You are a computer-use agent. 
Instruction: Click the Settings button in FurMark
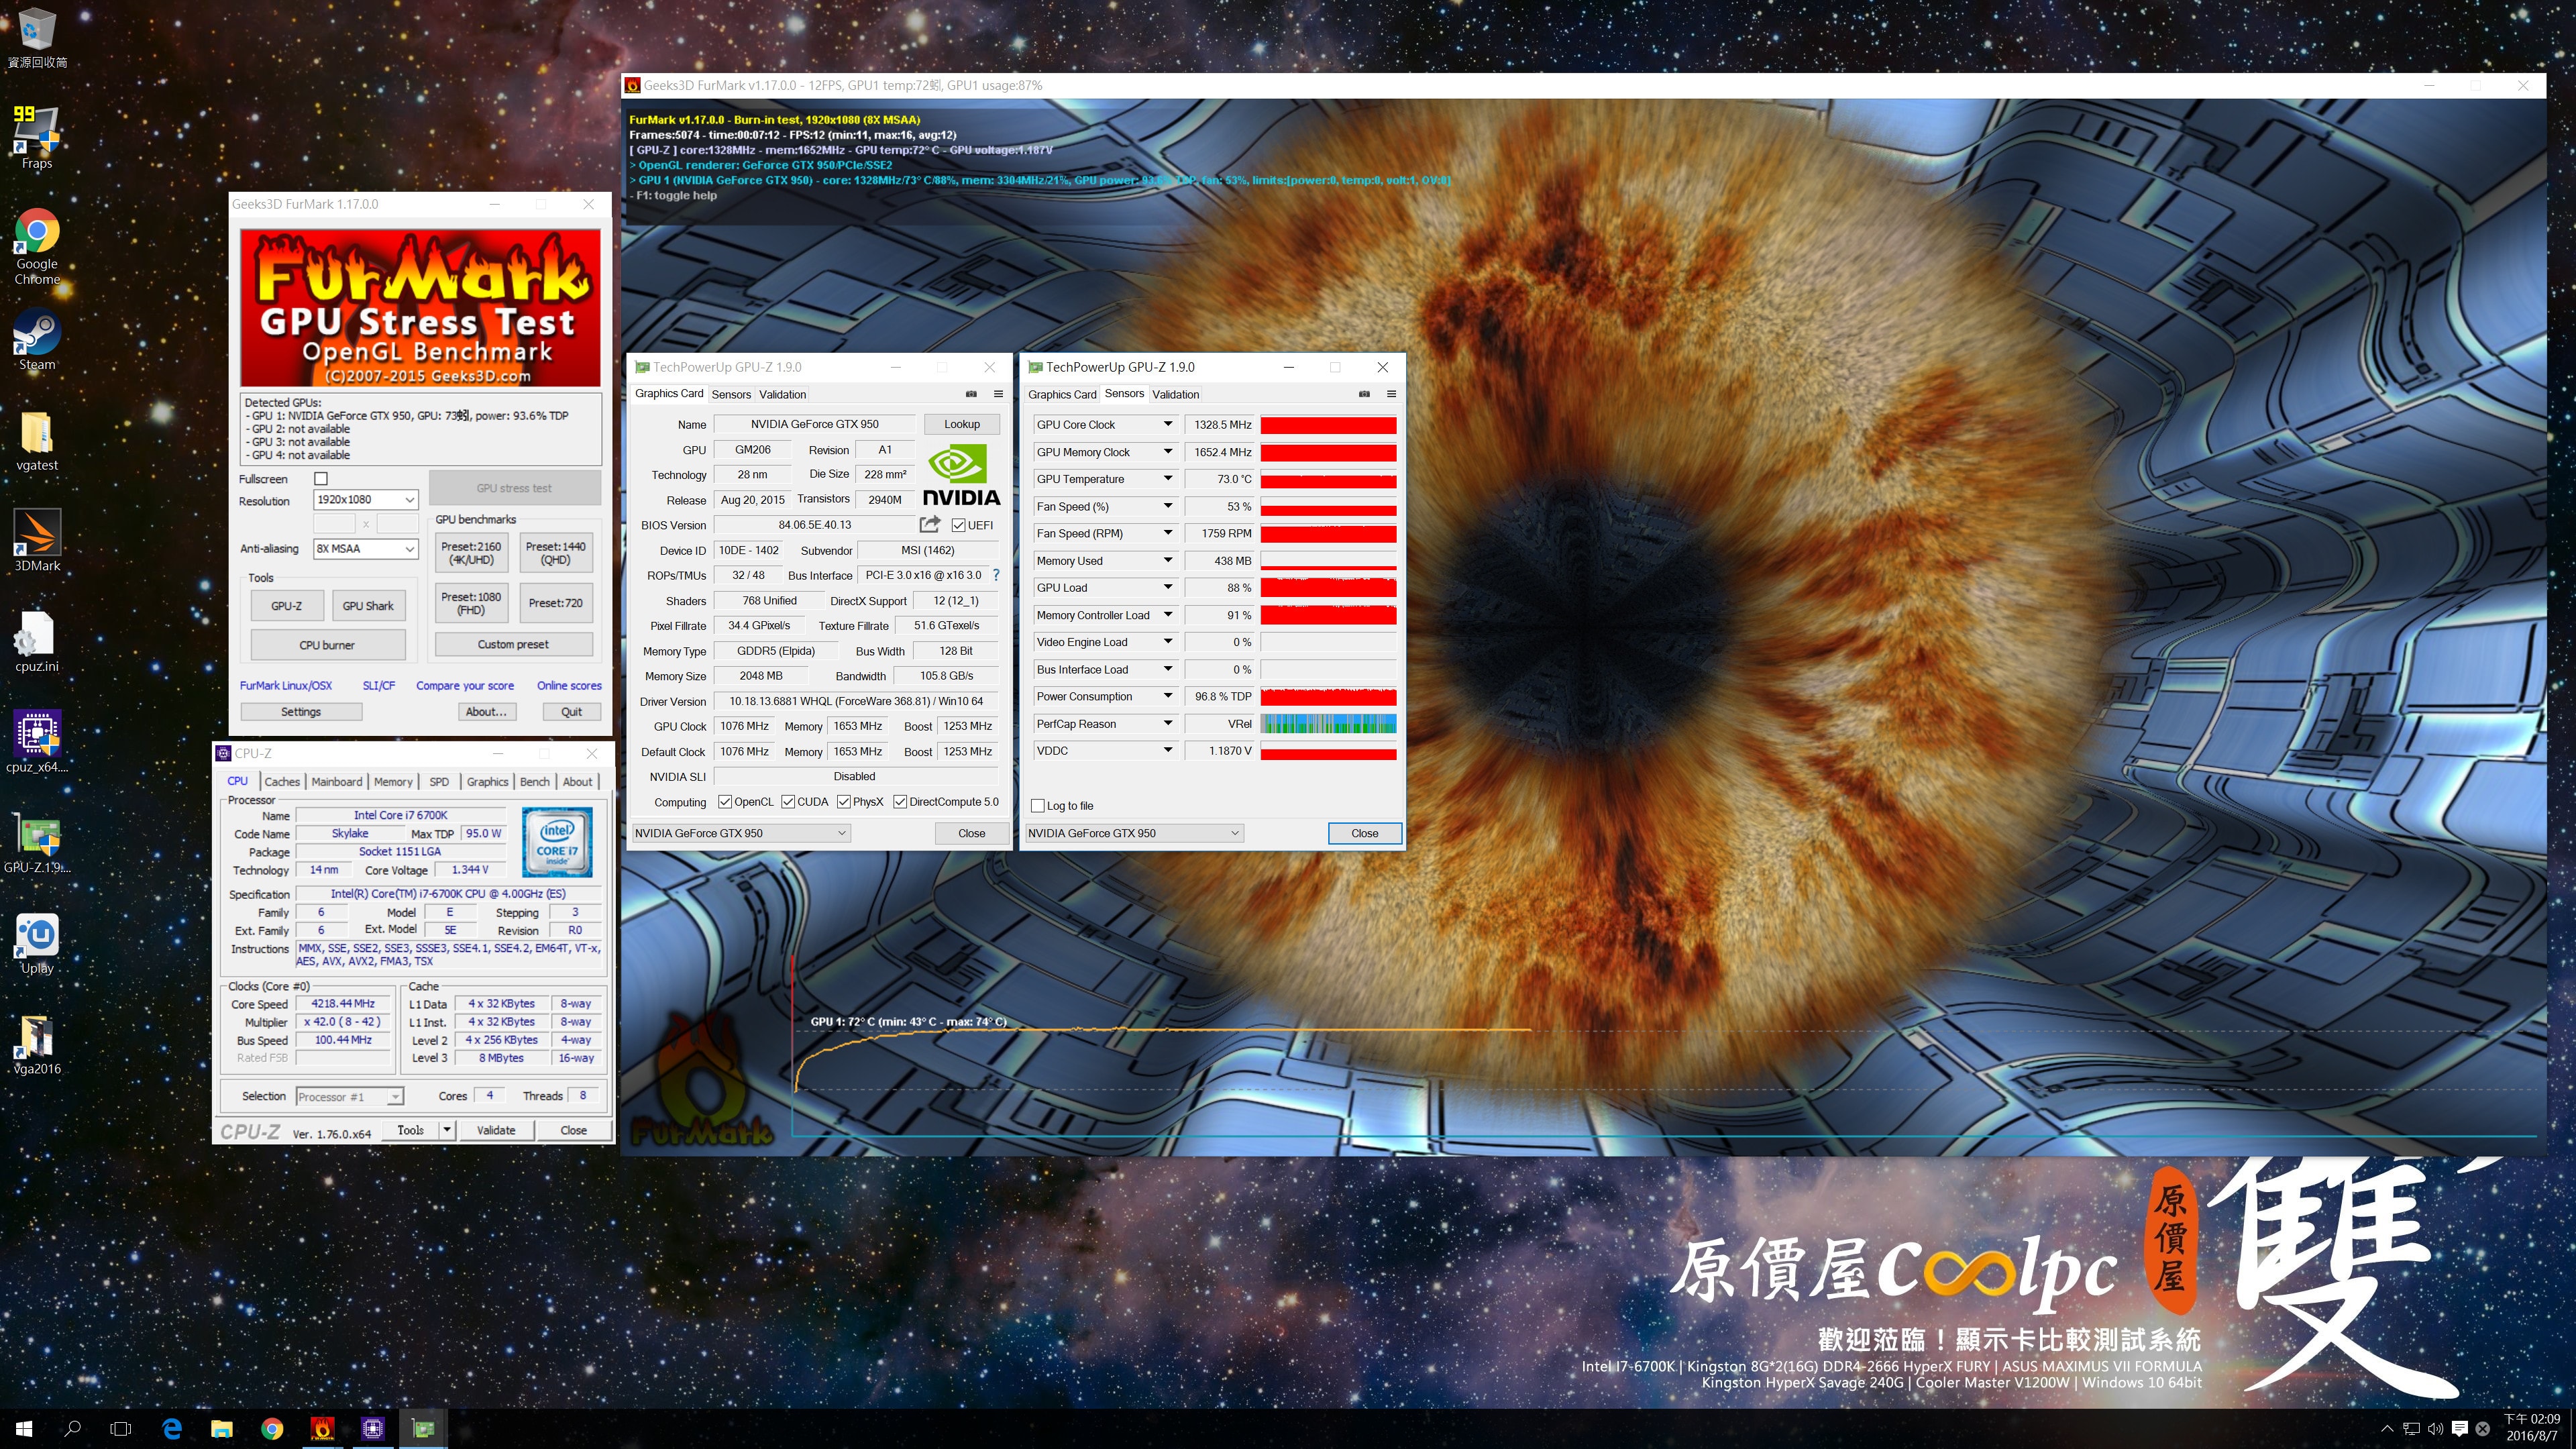coord(301,712)
